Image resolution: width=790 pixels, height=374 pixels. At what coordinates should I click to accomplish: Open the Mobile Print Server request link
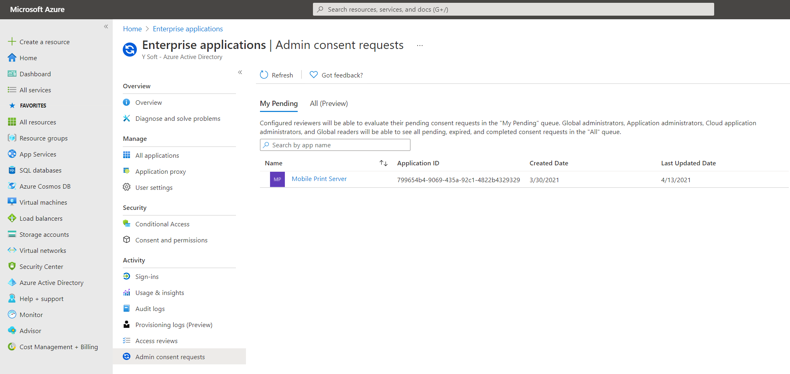pyautogui.click(x=319, y=179)
